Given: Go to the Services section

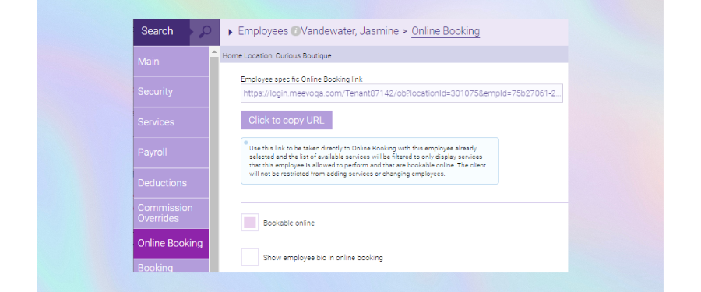Looking at the screenshot, I should click(171, 122).
